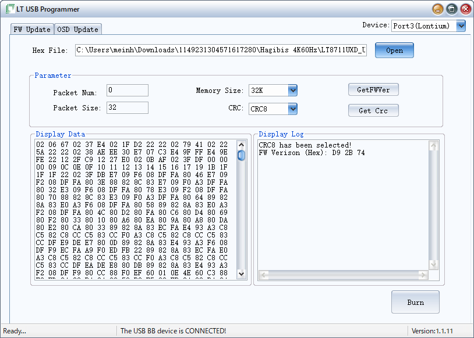Click the hex row starting '5A 22 22 02'
The width and height of the screenshot is (474, 338).
[132, 152]
